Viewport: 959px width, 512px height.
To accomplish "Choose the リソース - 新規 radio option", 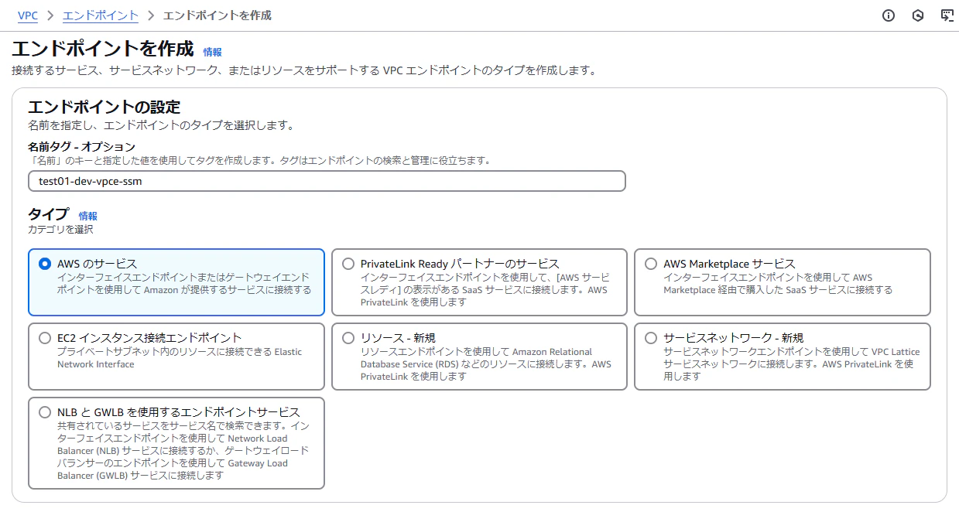I will click(348, 338).
